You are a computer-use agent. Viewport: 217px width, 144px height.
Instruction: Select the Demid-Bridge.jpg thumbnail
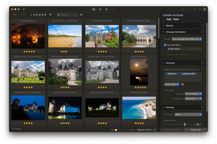pos(28,36)
